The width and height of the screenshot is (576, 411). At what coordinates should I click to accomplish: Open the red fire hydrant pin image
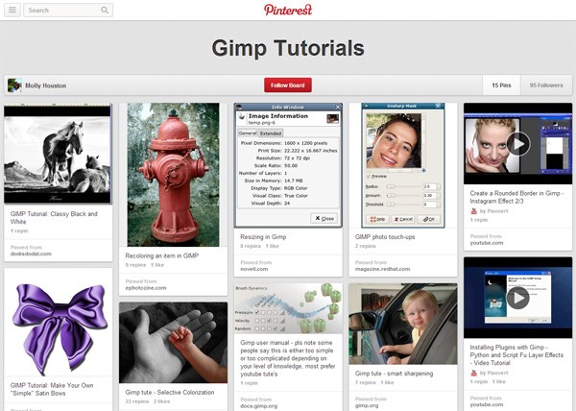point(173,175)
